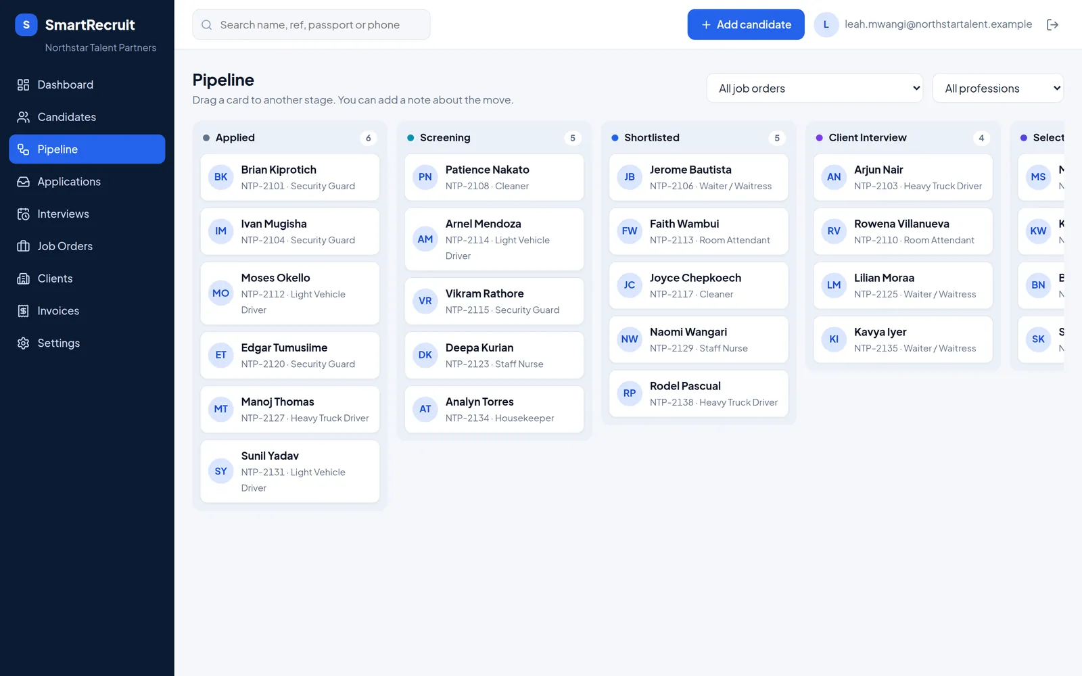The height and width of the screenshot is (676, 1082).
Task: Open Kavya Iyer's card
Action: (x=903, y=339)
